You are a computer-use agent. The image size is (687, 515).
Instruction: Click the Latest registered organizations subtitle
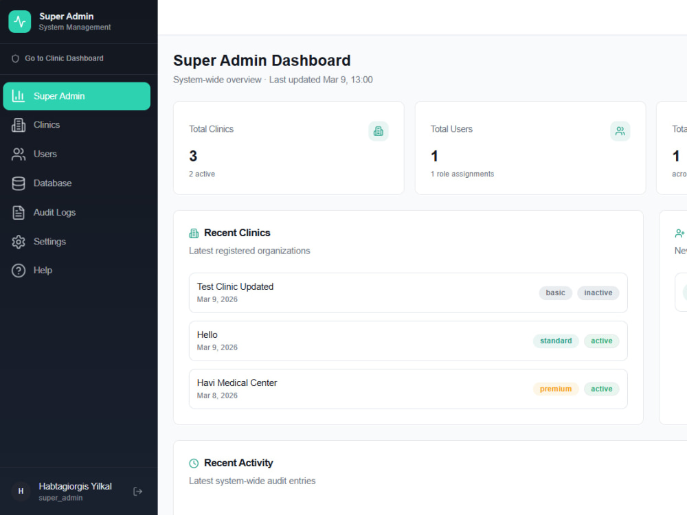249,251
